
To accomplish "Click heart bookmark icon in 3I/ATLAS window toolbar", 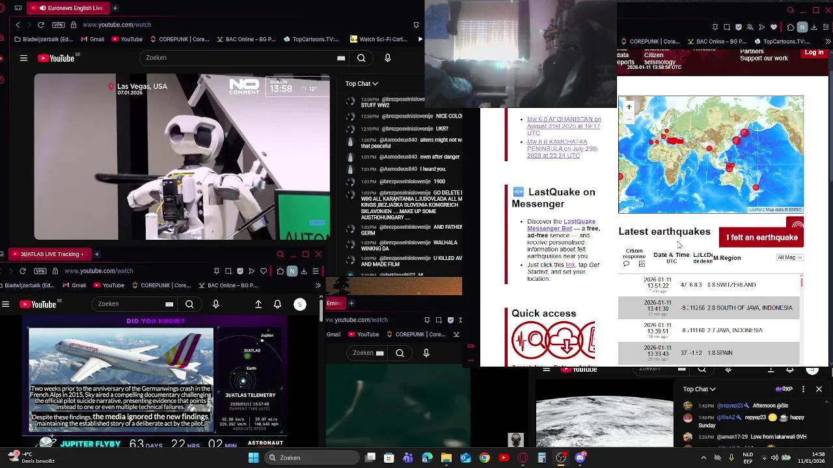I will tap(264, 271).
